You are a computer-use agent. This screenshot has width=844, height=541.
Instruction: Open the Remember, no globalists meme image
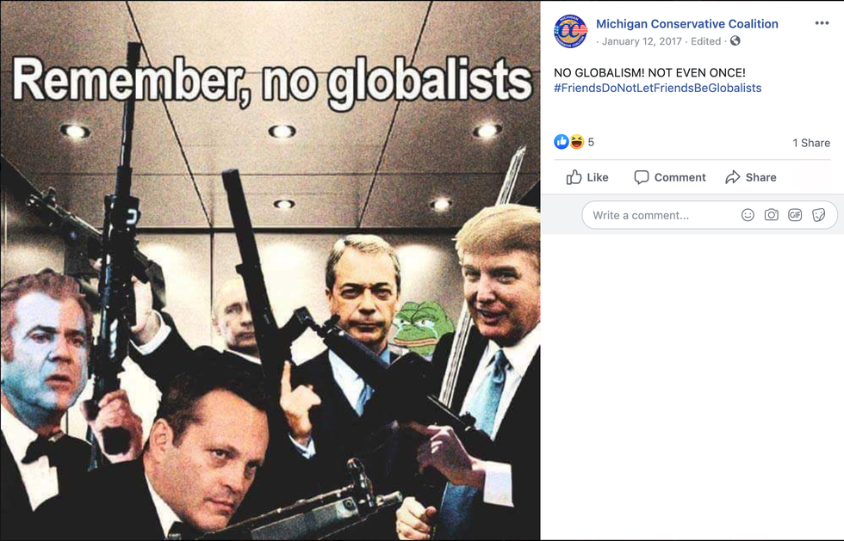pyautogui.click(x=270, y=270)
